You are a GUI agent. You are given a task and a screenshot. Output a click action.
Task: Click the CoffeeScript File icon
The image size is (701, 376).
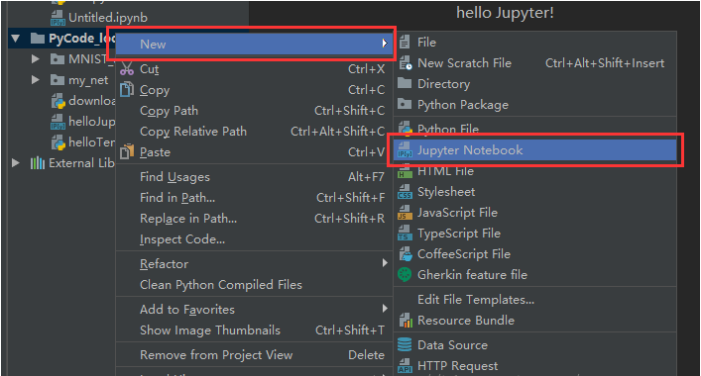(406, 253)
